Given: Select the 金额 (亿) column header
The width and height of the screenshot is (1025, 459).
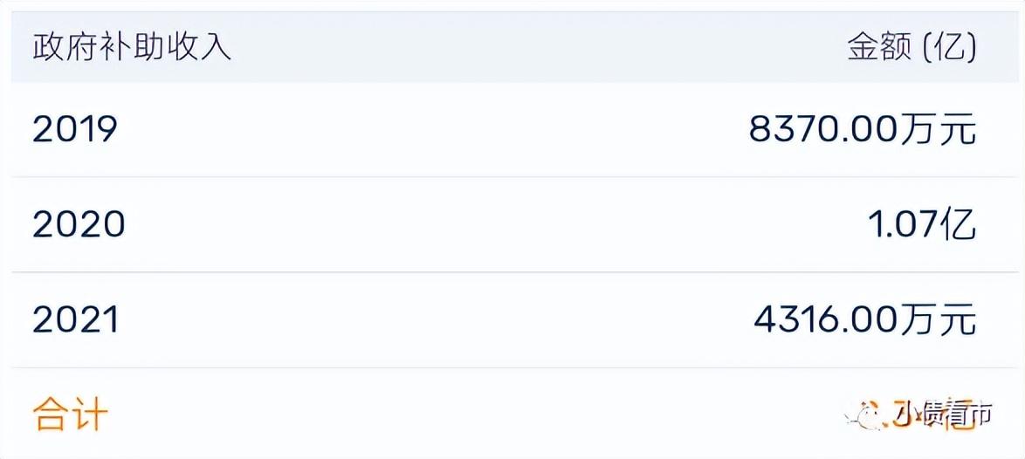Looking at the screenshot, I should [x=911, y=47].
